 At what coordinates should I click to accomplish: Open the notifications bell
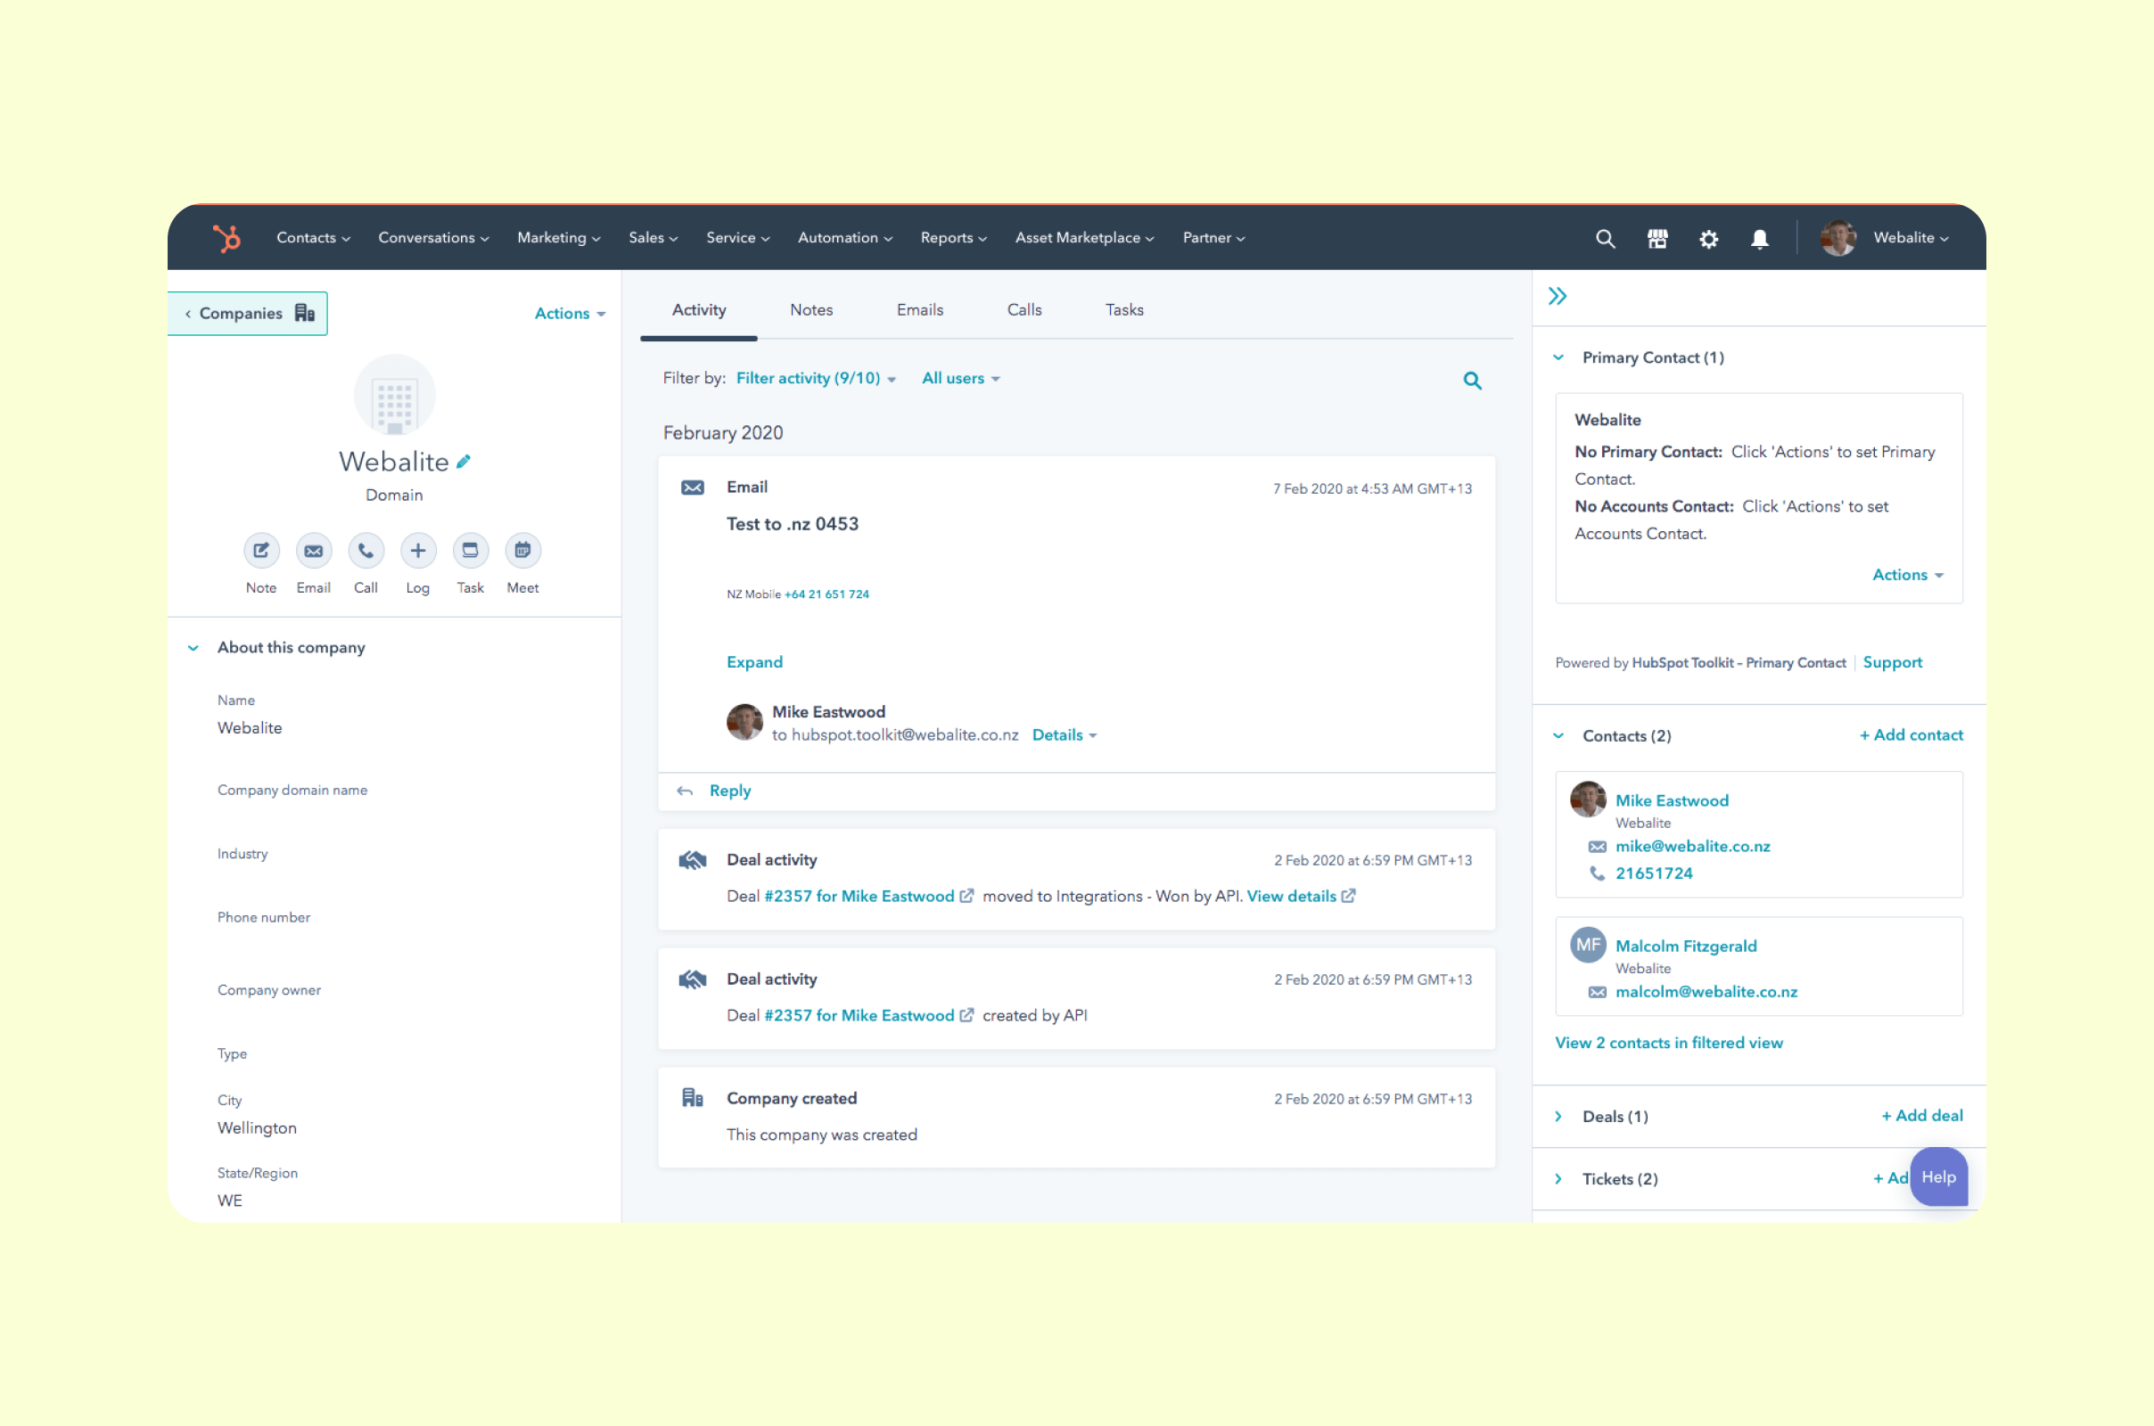1759,237
